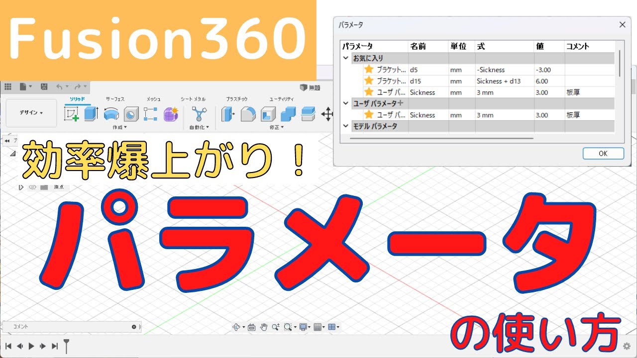This screenshot has height=358, width=637.
Task: Click the Save floppy disk icon
Action: point(44,87)
